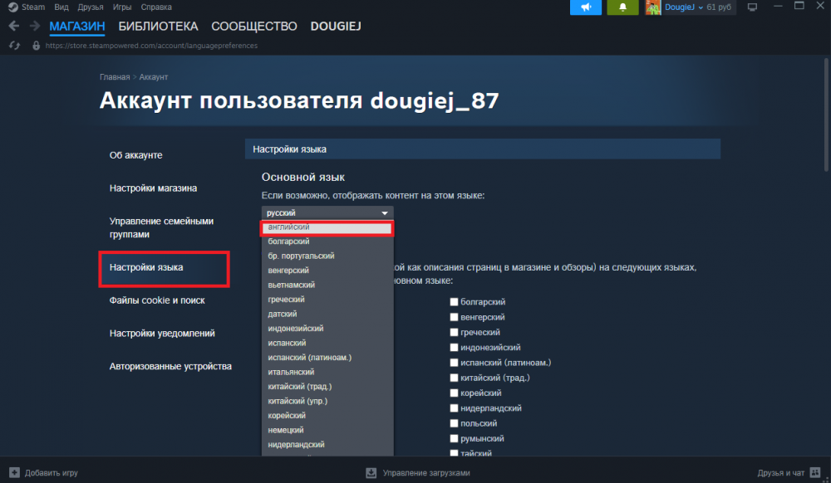This screenshot has width=831, height=483.
Task: Check the венгерский language checkbox
Action: [454, 317]
